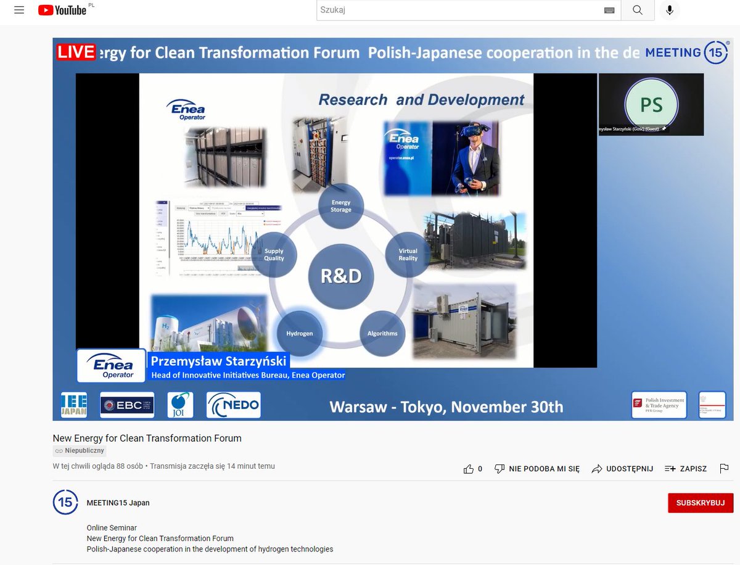Click the Polish Investment & Trade Agency logo
The width and height of the screenshot is (740, 565).
[659, 405]
